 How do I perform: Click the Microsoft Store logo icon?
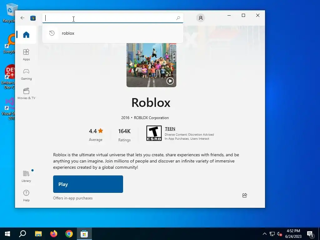(33, 18)
